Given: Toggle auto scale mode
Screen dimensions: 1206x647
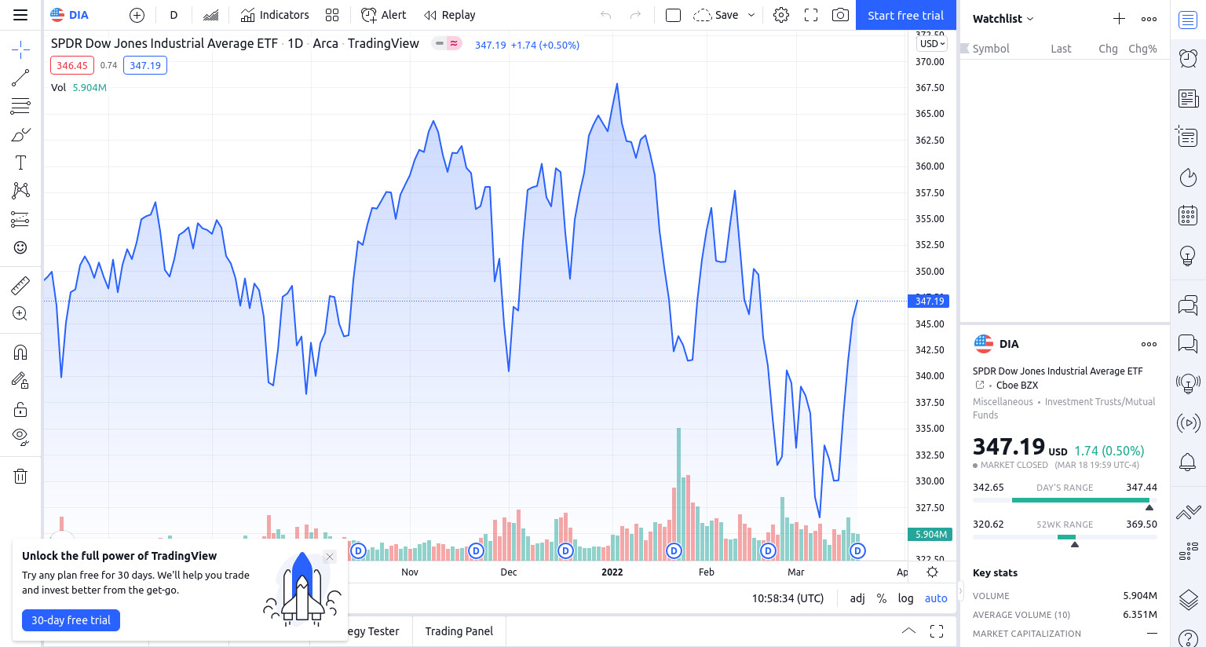Looking at the screenshot, I should point(936,598).
